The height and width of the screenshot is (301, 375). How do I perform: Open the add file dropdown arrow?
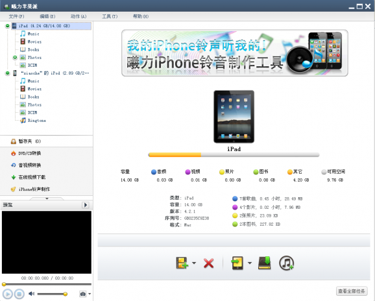(x=194, y=263)
